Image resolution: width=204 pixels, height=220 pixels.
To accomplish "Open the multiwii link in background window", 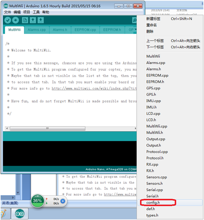I will (120, 195).
